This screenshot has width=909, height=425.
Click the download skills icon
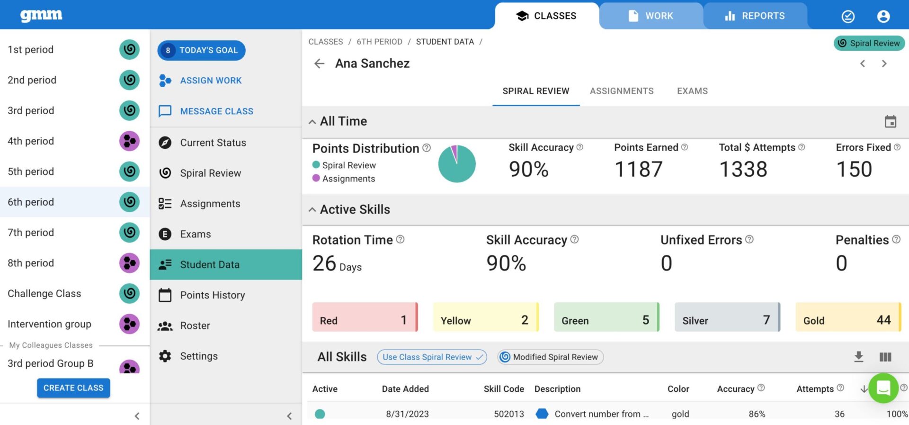click(858, 357)
